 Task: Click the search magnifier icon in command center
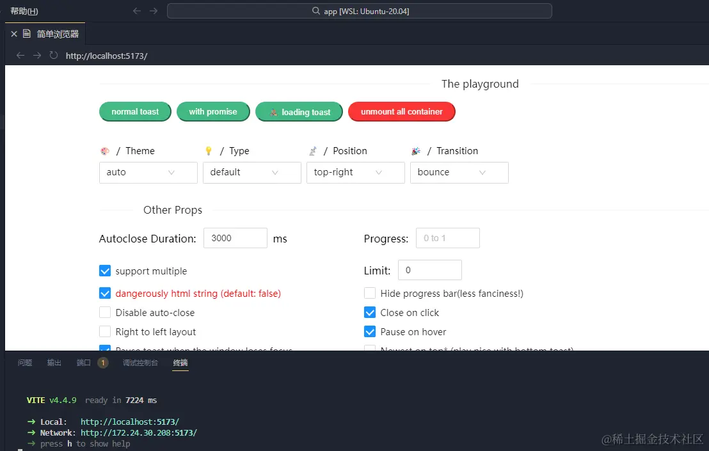tap(316, 11)
